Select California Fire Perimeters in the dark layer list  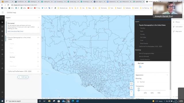150,46
